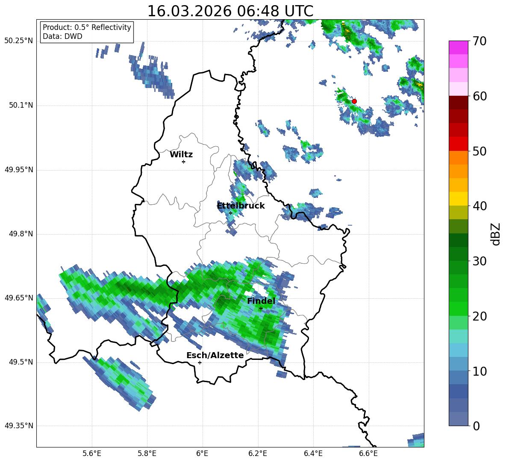
Task: Click the Ettelbruck city label
Action: (241, 206)
